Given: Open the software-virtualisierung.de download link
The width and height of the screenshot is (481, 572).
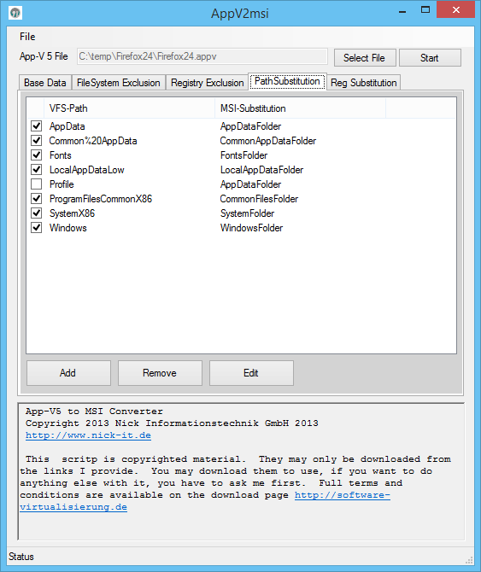Looking at the screenshot, I should pos(343,495).
